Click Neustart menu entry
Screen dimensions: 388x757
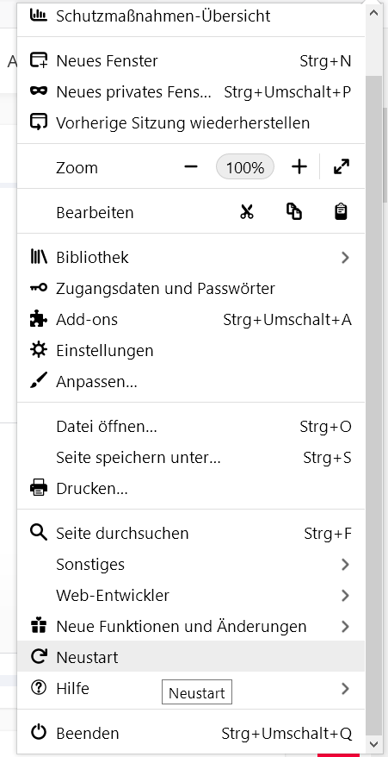click(191, 657)
